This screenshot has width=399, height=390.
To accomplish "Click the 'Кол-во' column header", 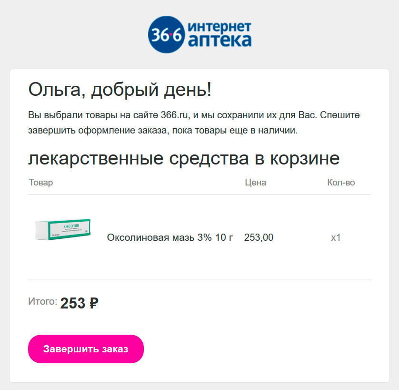I will 339,182.
